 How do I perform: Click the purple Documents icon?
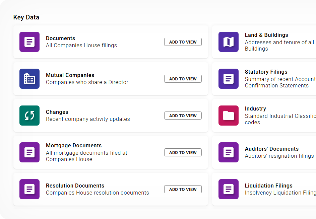coord(29,42)
